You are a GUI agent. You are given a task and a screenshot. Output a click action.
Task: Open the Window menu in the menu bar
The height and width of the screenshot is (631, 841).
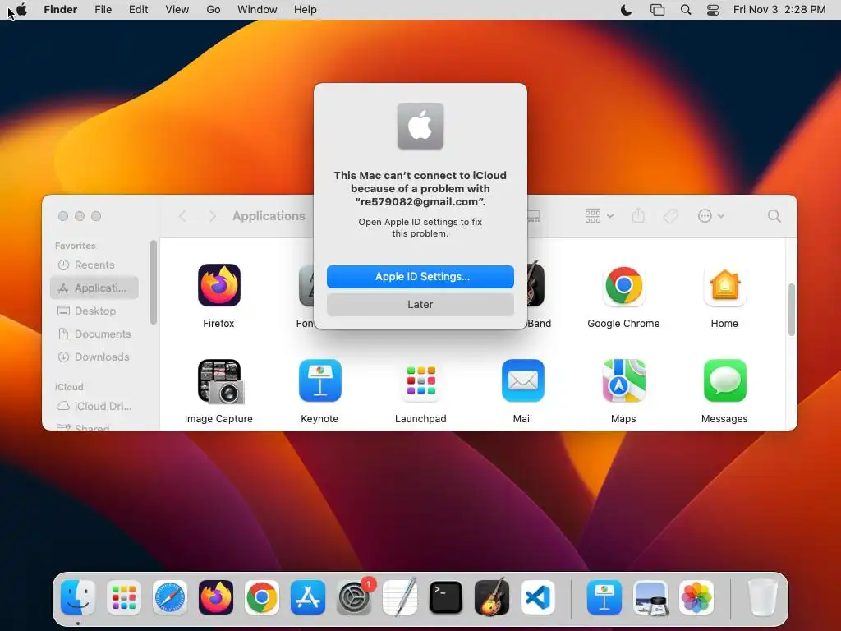point(257,10)
